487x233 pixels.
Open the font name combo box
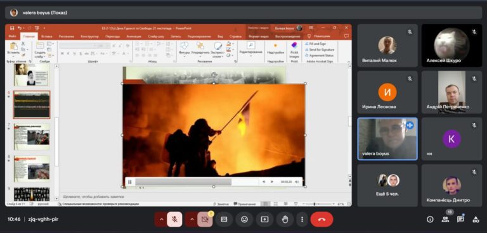pyautogui.click(x=78, y=46)
